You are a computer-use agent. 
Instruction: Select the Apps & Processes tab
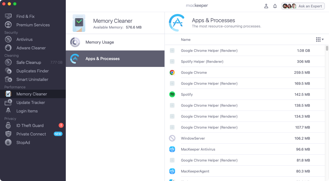pos(115,59)
